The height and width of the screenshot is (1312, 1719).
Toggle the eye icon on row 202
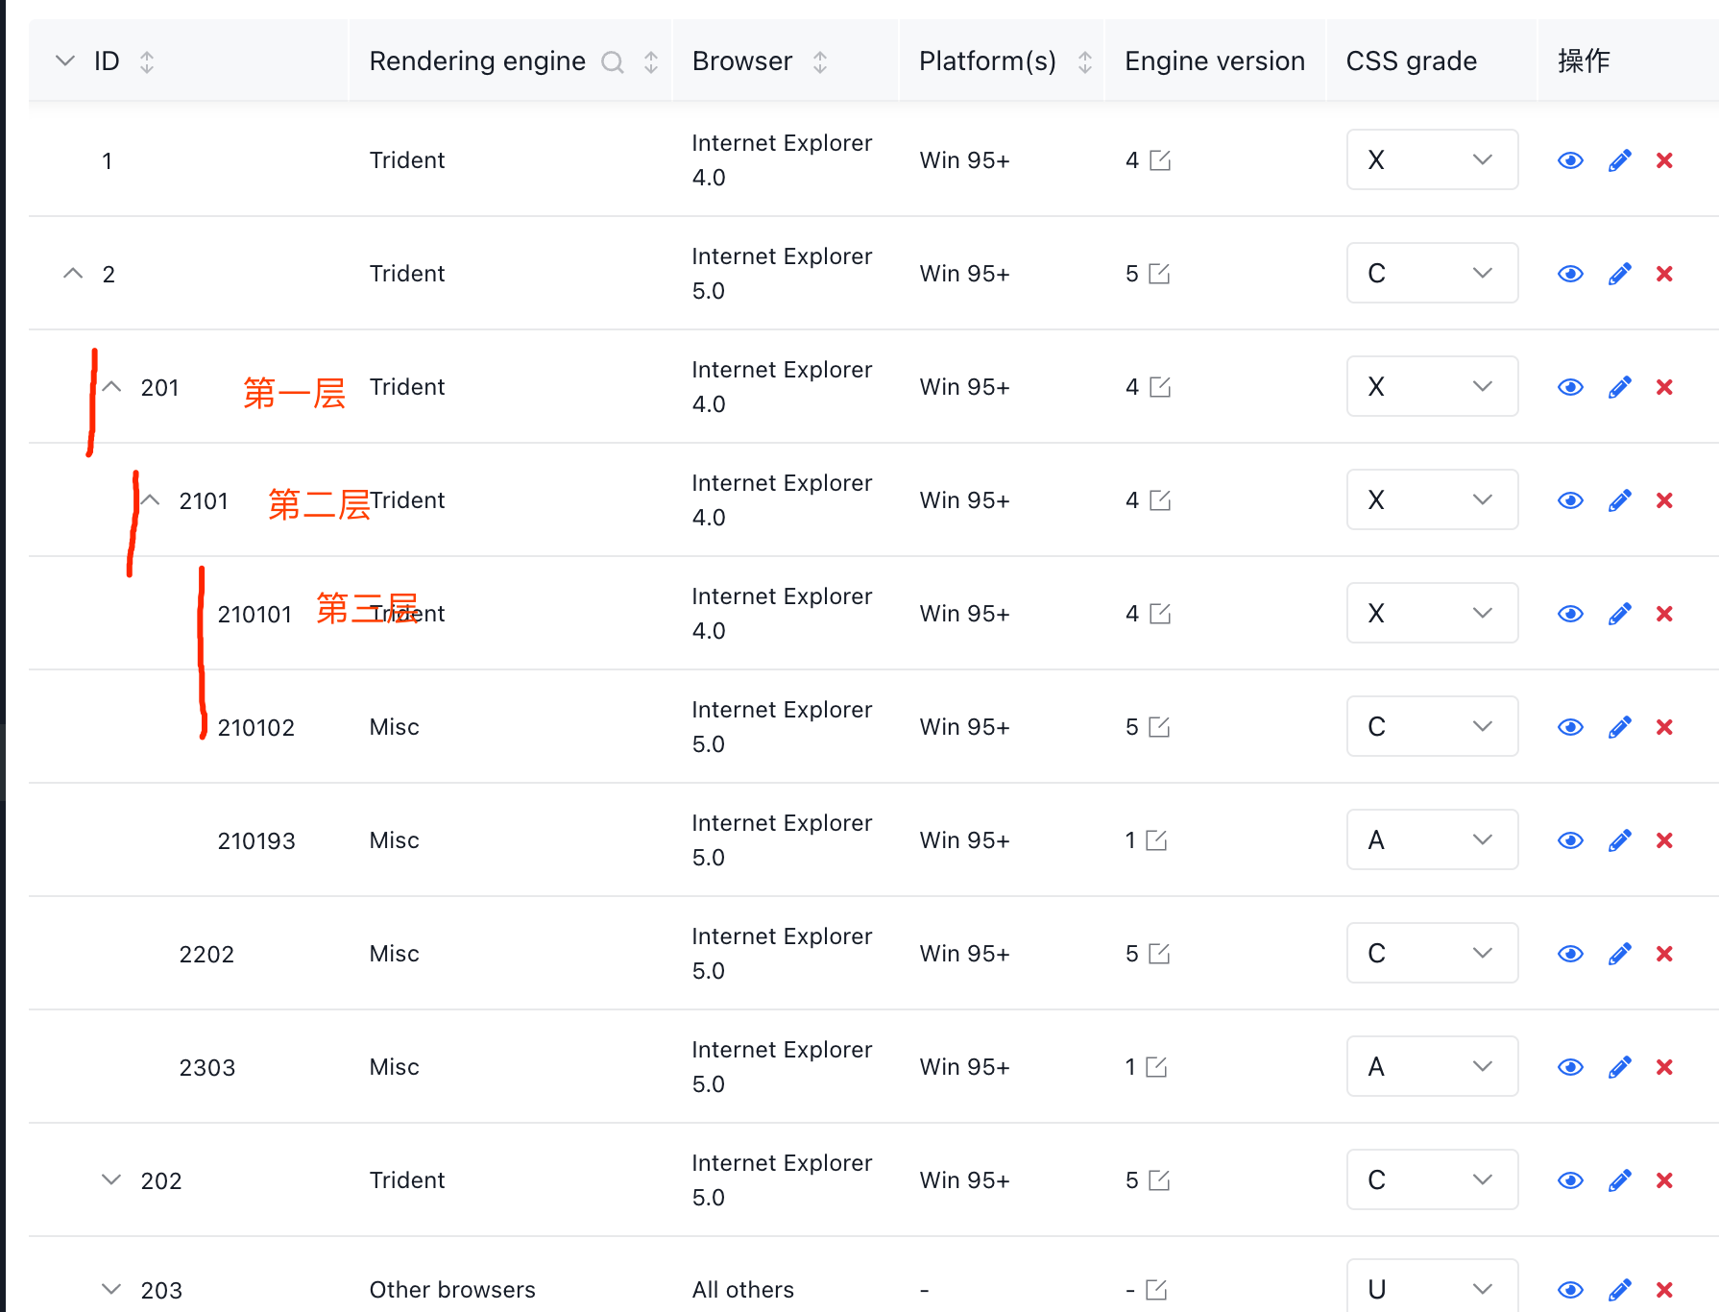tap(1569, 1179)
